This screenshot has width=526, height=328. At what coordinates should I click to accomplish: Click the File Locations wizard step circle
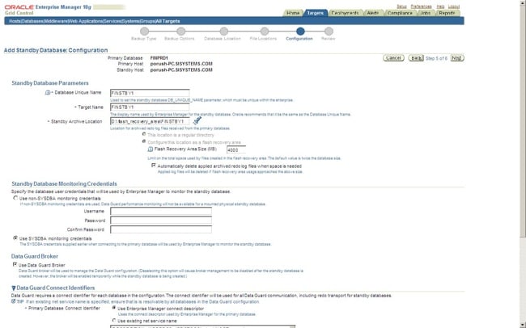tap(265, 32)
